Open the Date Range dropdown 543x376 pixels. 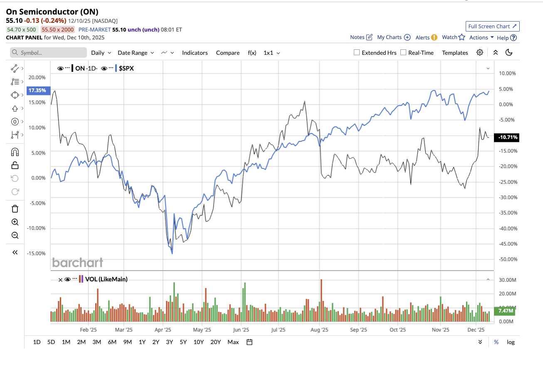click(x=136, y=53)
